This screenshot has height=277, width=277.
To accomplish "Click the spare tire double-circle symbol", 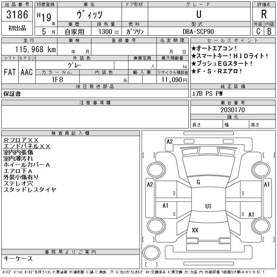I will (x=151, y=252).
